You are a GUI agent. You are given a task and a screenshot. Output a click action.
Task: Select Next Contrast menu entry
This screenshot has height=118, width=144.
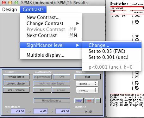pyautogui.click(x=51, y=35)
